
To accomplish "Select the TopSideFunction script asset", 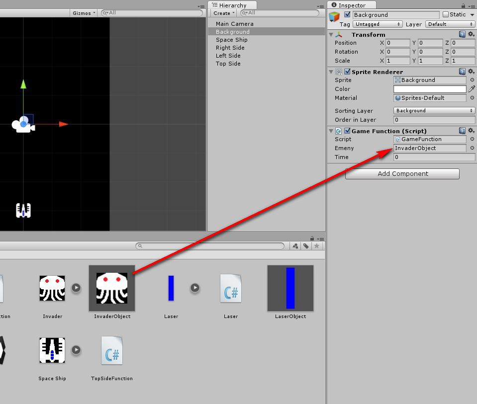I will [x=112, y=350].
